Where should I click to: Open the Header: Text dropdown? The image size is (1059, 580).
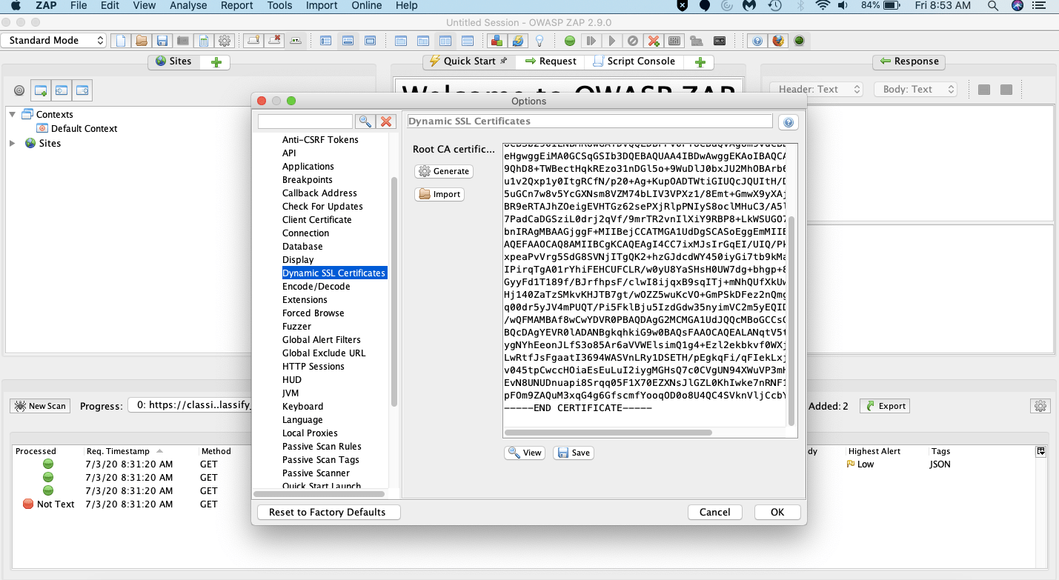816,90
